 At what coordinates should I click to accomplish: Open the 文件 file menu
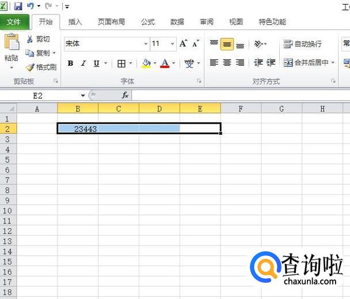click(14, 22)
